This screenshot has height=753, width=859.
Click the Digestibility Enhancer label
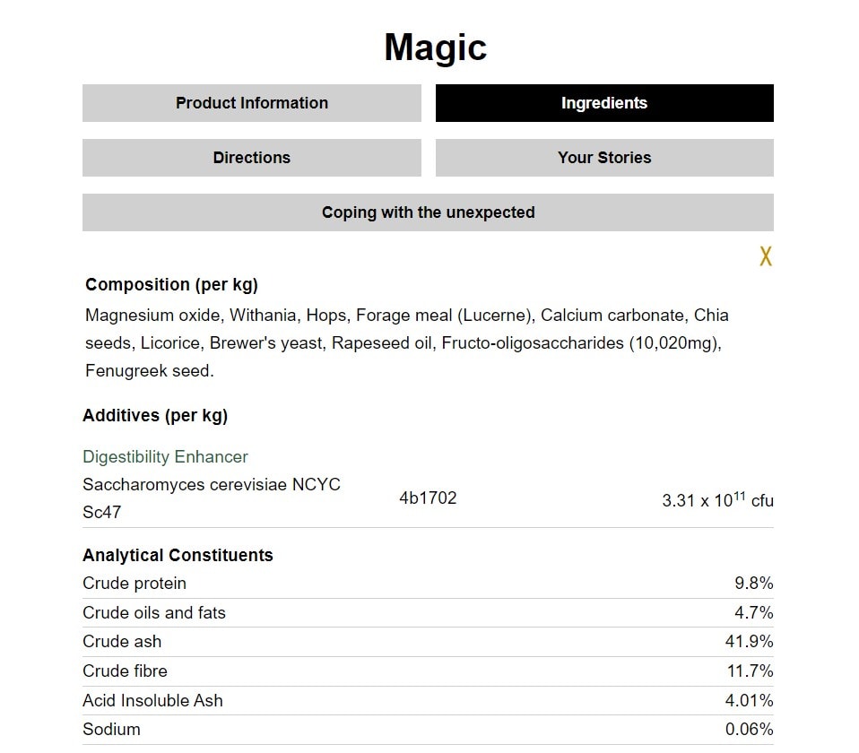(165, 456)
